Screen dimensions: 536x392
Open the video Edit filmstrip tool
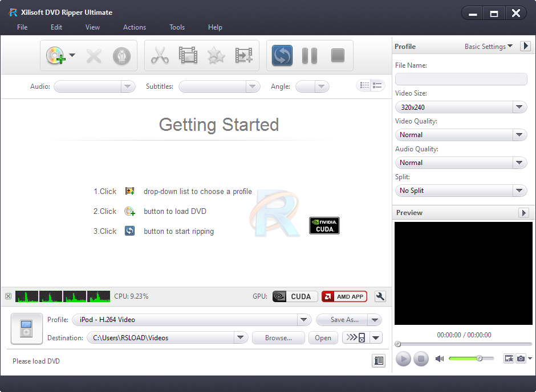(188, 55)
